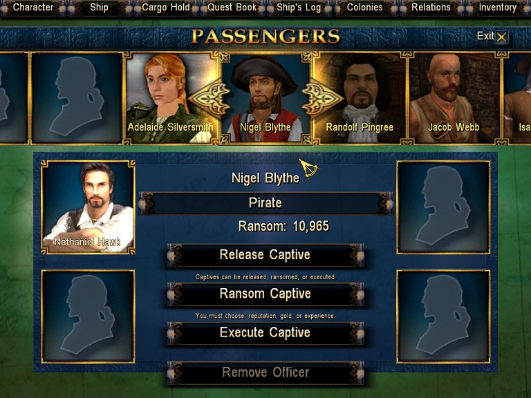
Task: Click the Nathaniel Hawk officer portrait
Action: tap(88, 207)
